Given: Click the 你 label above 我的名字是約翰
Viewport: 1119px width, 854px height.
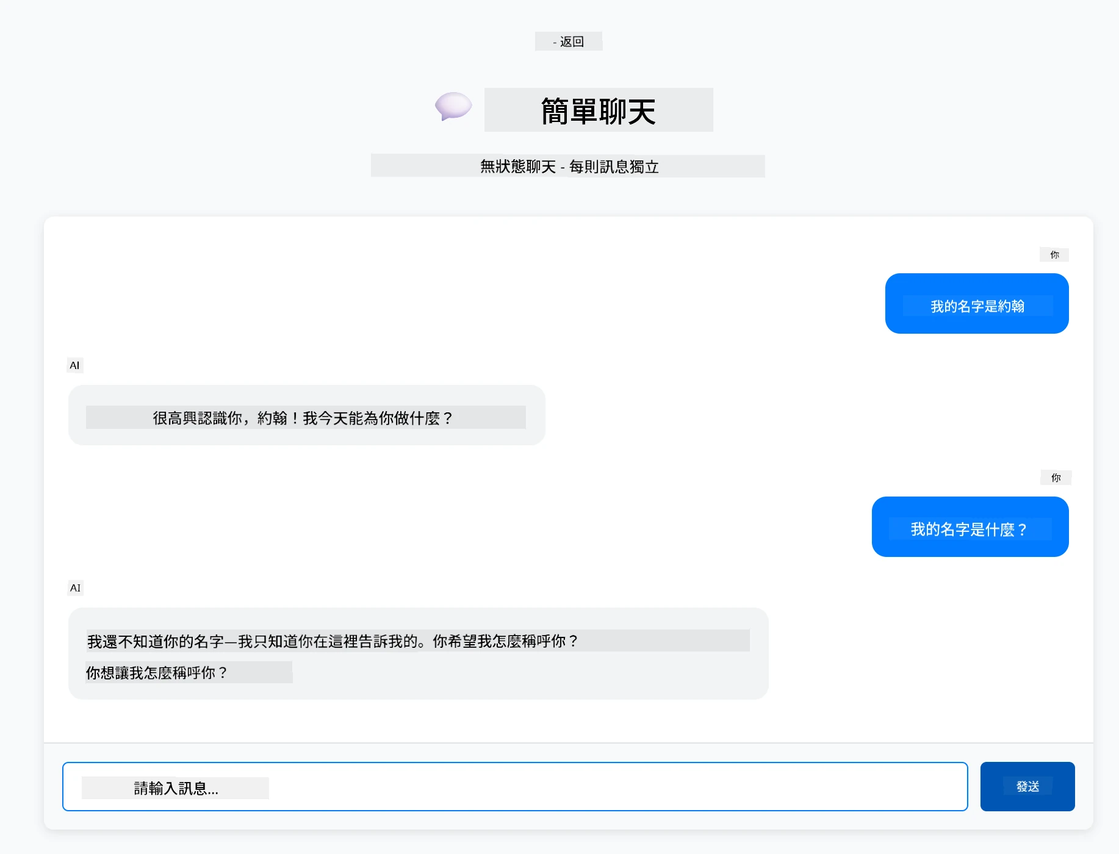Looking at the screenshot, I should click(1054, 254).
